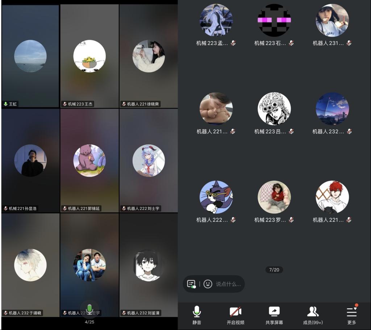Open the 成员(99+) members list
371x330 pixels.
[313, 314]
